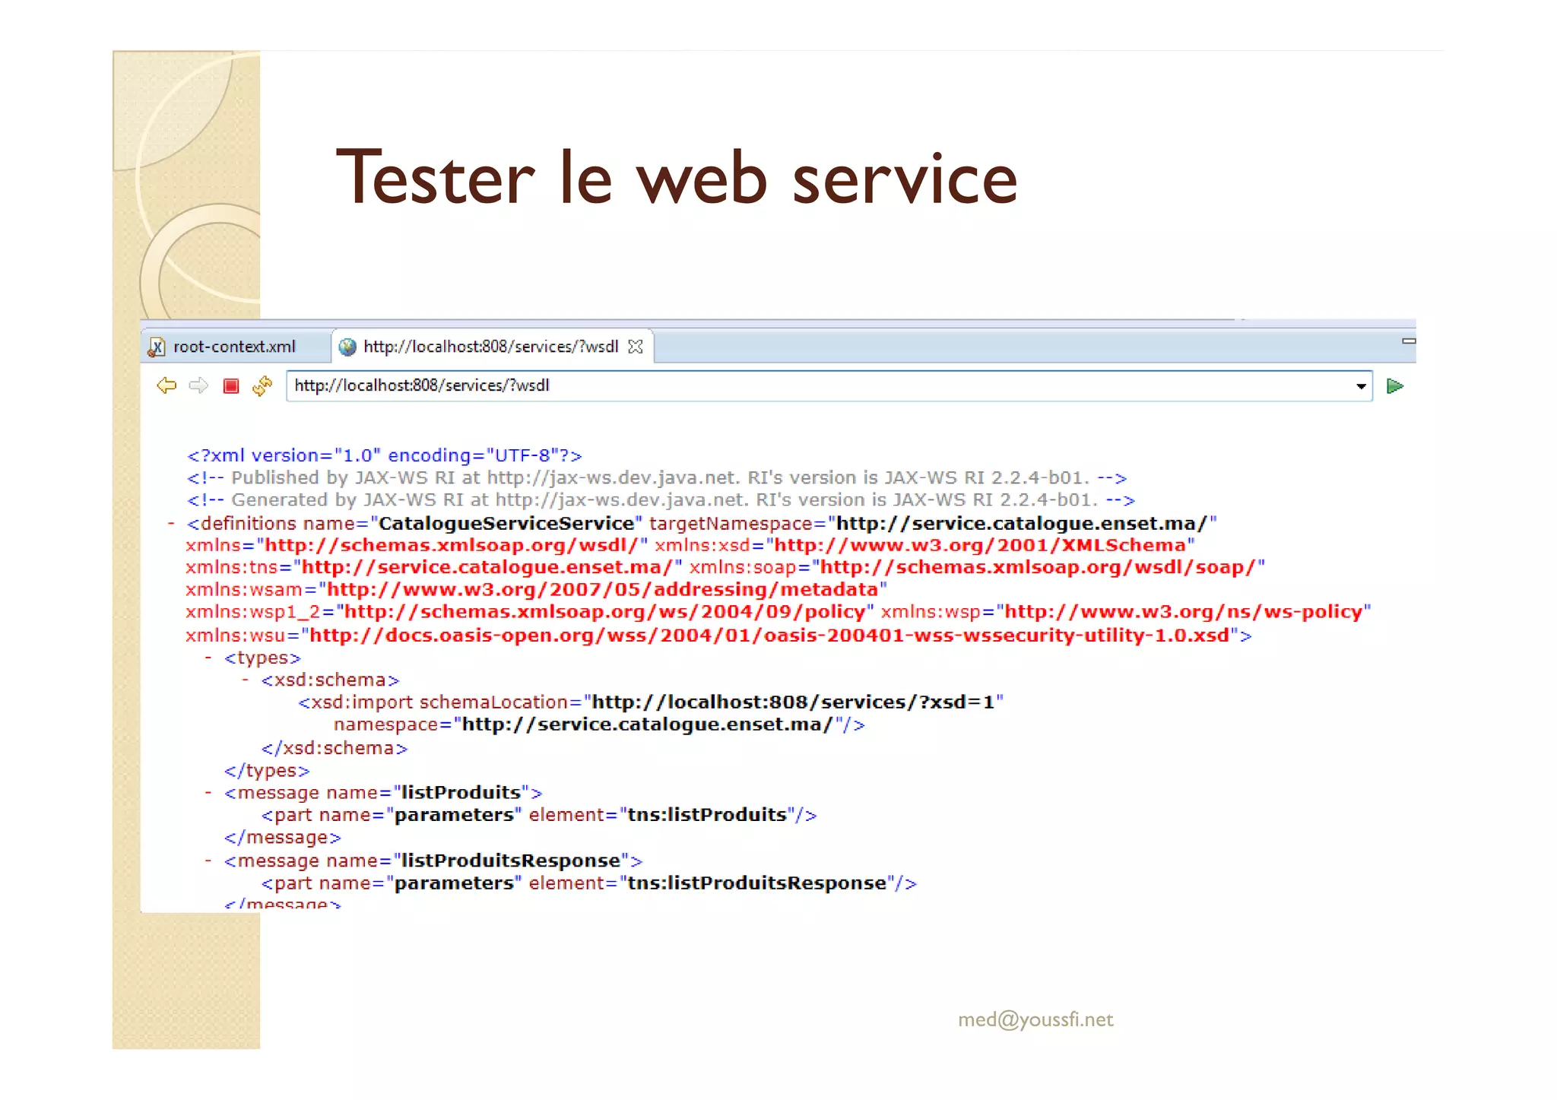This screenshot has height=1100, width=1557.
Task: Collapse the listProduits message element
Action: click(x=208, y=792)
